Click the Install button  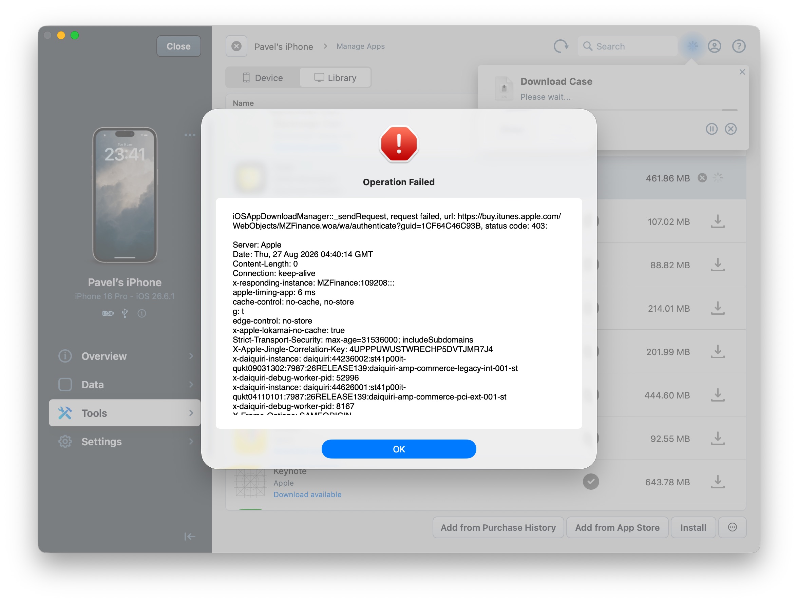693,528
